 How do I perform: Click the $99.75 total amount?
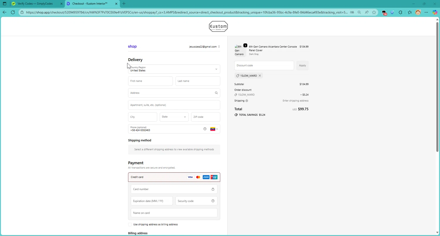tap(303, 109)
